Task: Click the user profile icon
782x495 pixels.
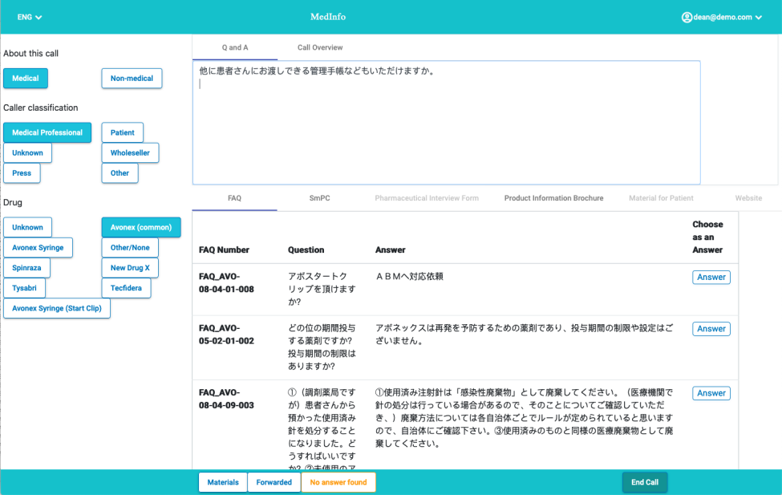Action: (x=687, y=17)
